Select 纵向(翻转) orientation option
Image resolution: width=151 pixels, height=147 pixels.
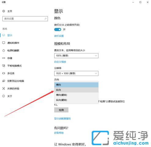tap(76, 100)
